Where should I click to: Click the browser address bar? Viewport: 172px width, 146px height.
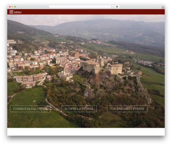click(x=82, y=7)
